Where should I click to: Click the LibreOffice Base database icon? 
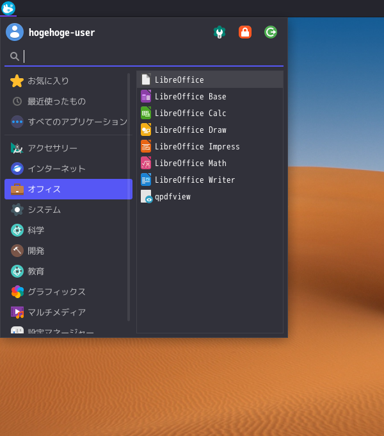coord(146,96)
